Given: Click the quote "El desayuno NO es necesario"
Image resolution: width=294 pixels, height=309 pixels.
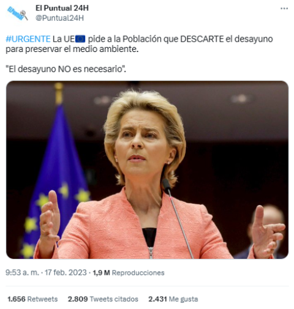Looking at the screenshot, I should click(66, 69).
